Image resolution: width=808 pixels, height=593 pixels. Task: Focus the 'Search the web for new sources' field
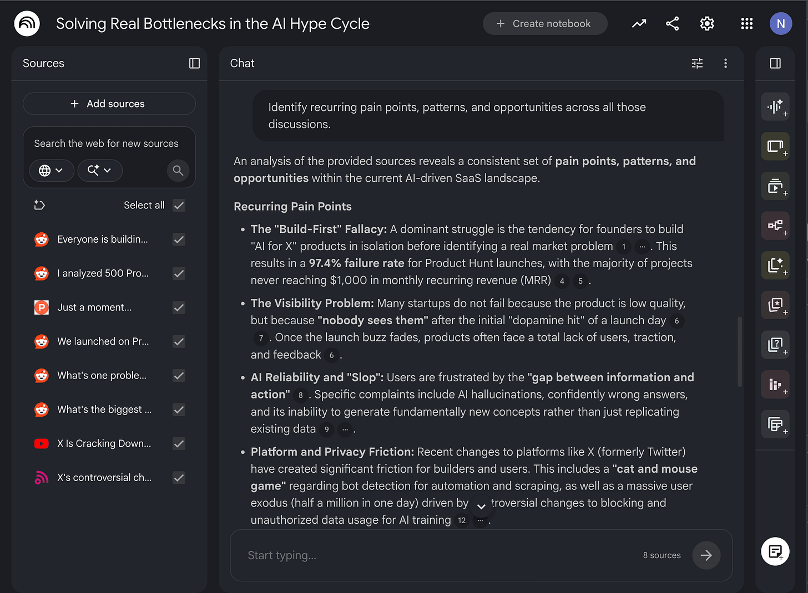[x=107, y=144]
